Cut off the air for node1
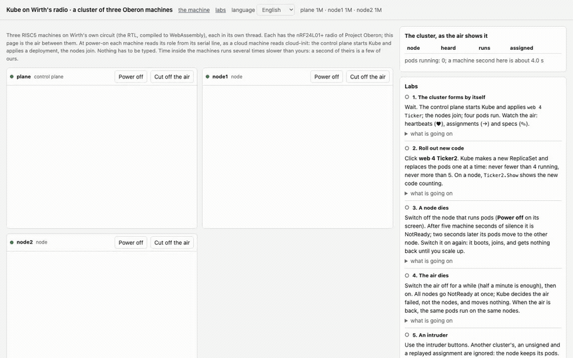 [x=368, y=77]
